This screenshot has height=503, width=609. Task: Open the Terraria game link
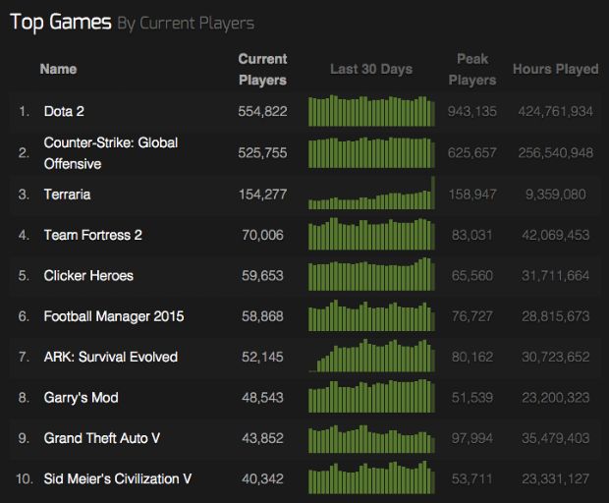pos(67,195)
